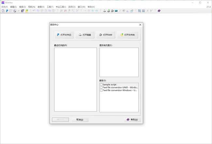Viewport: 212px width, 144px height.
Task: Click the New file toolbar icon
Action: tap(3, 11)
